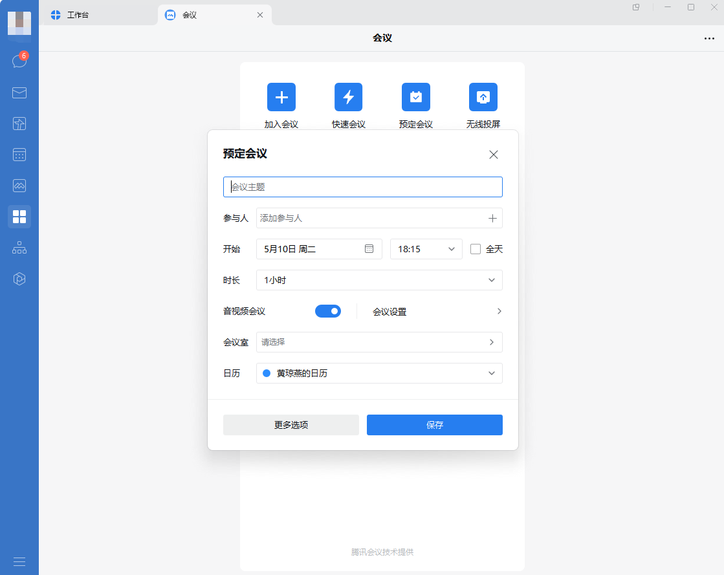The width and height of the screenshot is (724, 575).
Task: Open the 5月10日 start date picker
Action: point(319,249)
